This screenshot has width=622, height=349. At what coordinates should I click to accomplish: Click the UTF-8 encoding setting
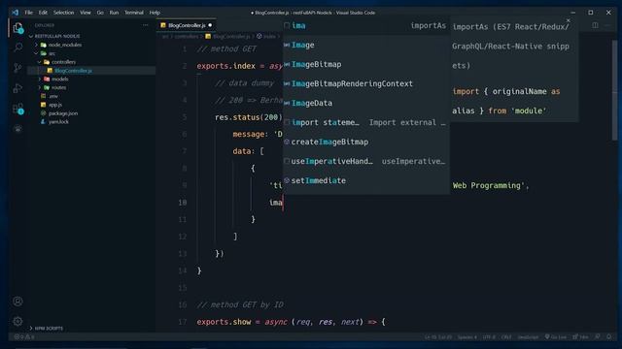click(489, 337)
